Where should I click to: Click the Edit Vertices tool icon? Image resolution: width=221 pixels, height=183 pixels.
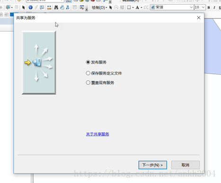146,8
